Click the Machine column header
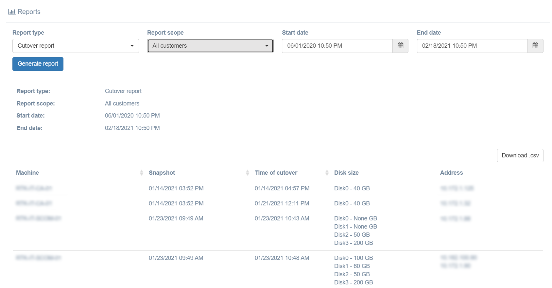 coord(27,173)
